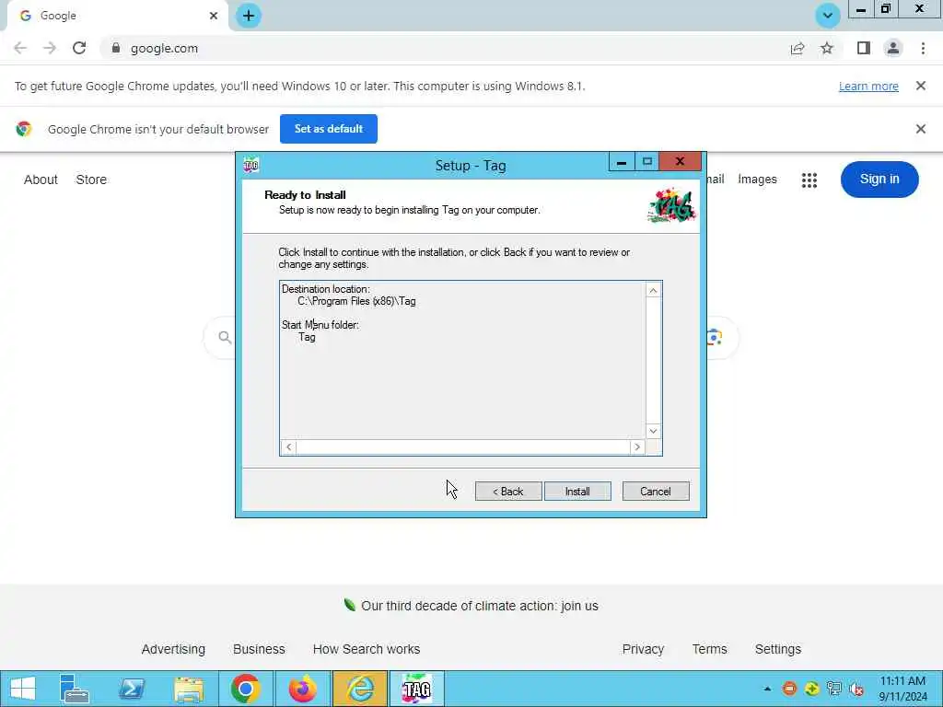Viewport: 943px width, 707px height.
Task: Reload the Google page
Action: pos(79,48)
